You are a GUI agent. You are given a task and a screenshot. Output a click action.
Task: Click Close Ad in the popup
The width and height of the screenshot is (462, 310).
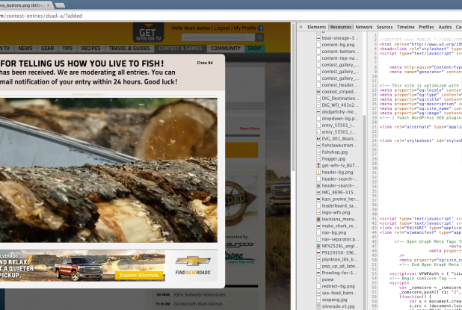coord(205,63)
